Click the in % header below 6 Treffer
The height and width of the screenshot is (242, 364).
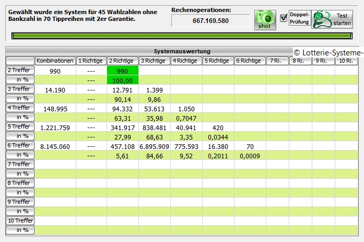click(x=20, y=155)
